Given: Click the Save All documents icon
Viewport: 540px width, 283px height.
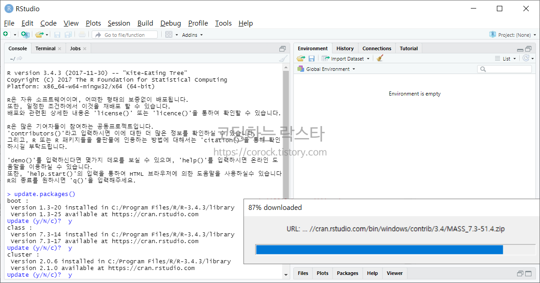Looking at the screenshot, I should (x=68, y=35).
